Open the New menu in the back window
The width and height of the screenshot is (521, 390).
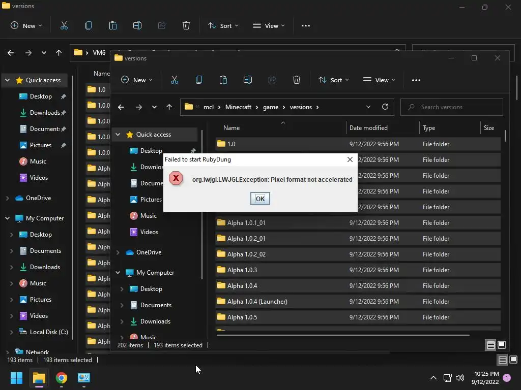click(x=26, y=25)
